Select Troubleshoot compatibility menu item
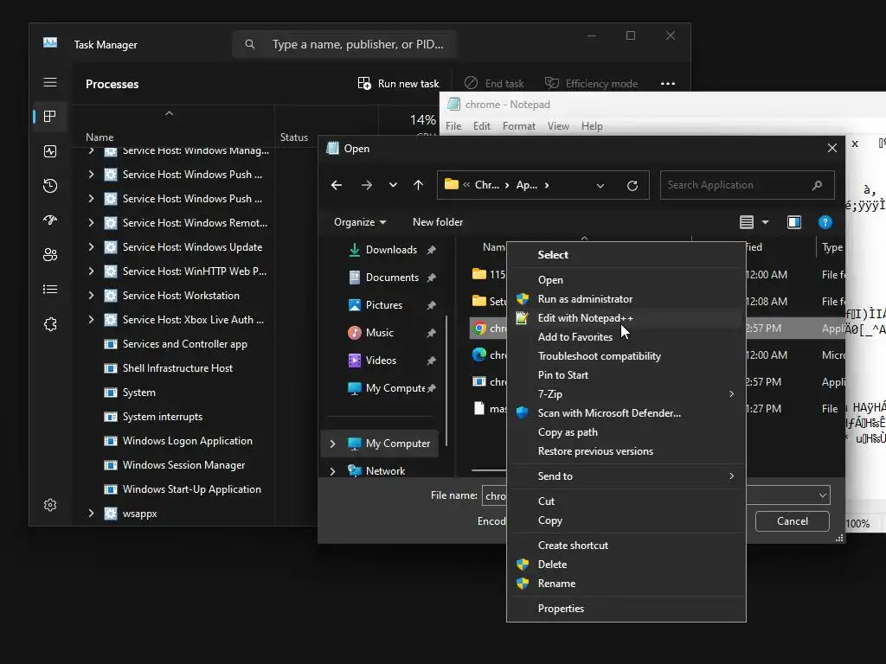 pos(626,356)
